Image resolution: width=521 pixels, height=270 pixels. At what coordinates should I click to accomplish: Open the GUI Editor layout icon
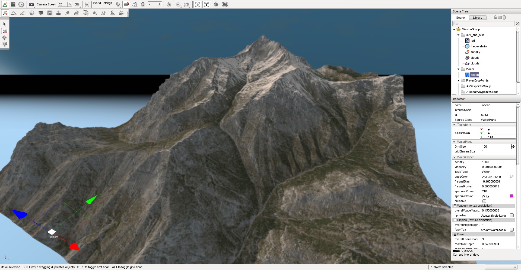(x=13, y=4)
